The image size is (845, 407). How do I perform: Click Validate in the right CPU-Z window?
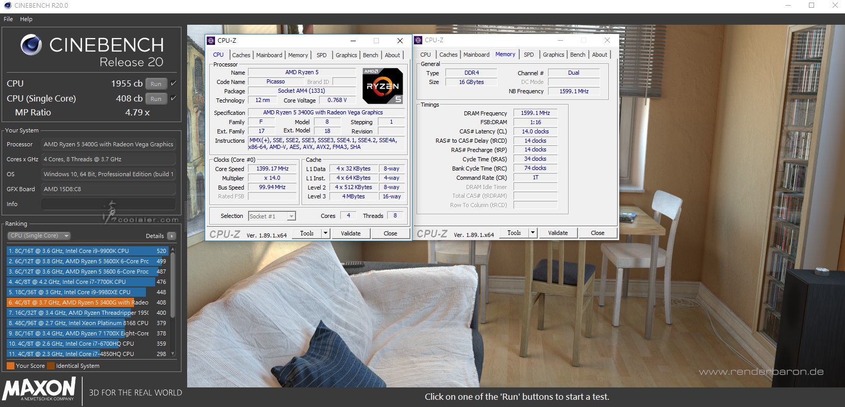point(558,233)
